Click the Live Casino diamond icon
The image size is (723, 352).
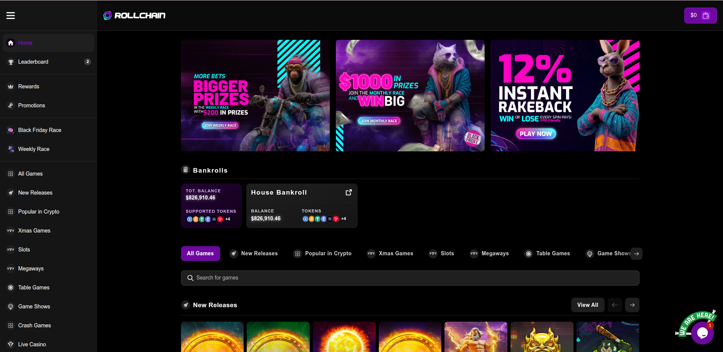(x=11, y=344)
